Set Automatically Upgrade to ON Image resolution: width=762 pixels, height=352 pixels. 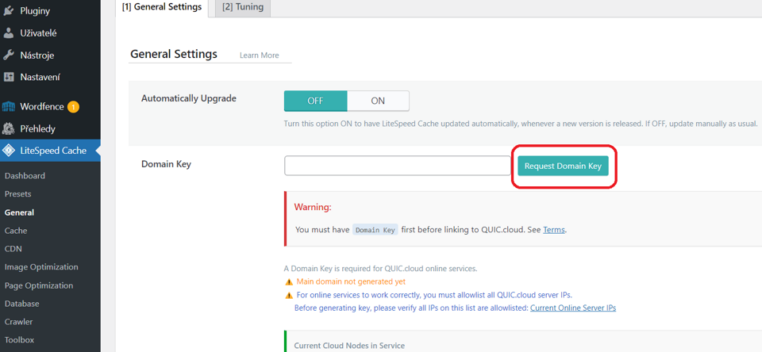[x=378, y=101]
